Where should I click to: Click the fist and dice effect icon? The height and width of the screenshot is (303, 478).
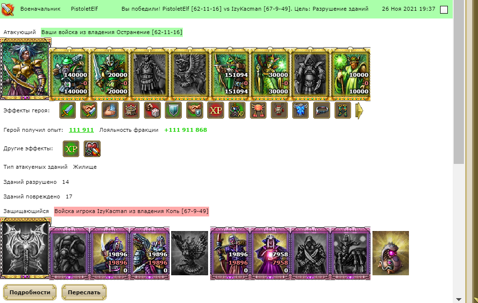(152, 110)
